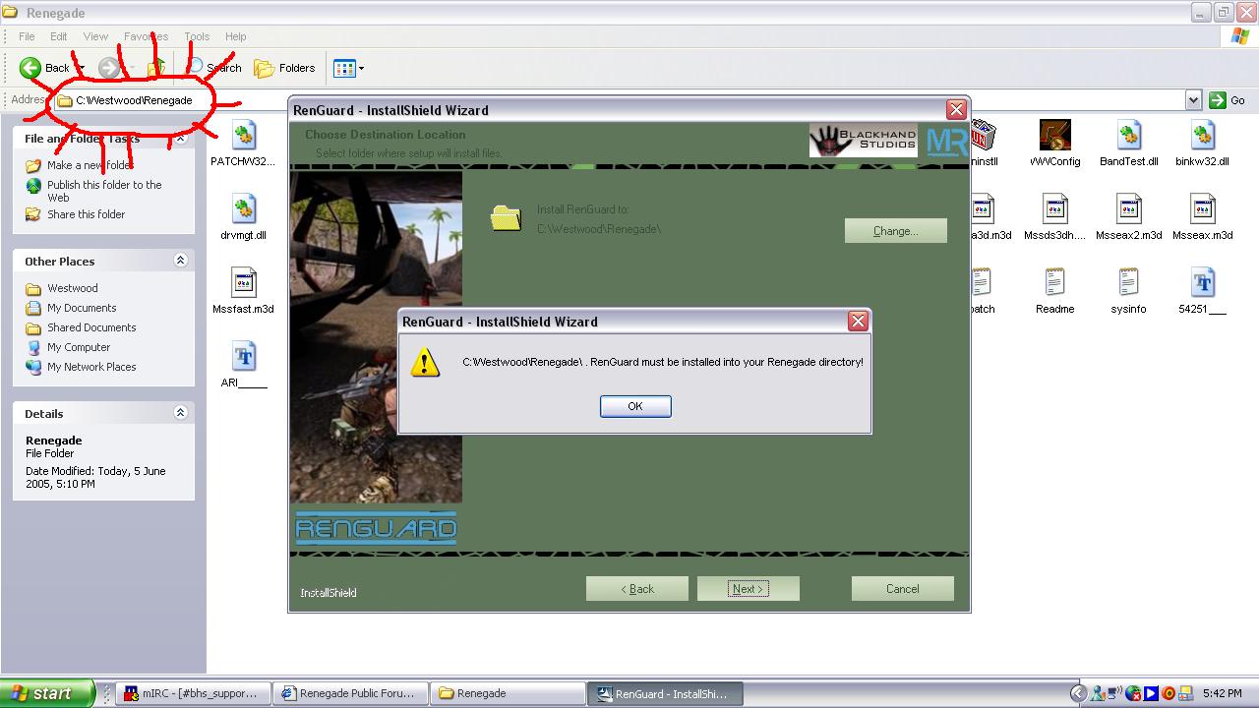Screen dimensions: 1259x708
Task: Open the File menu
Action: 27,36
